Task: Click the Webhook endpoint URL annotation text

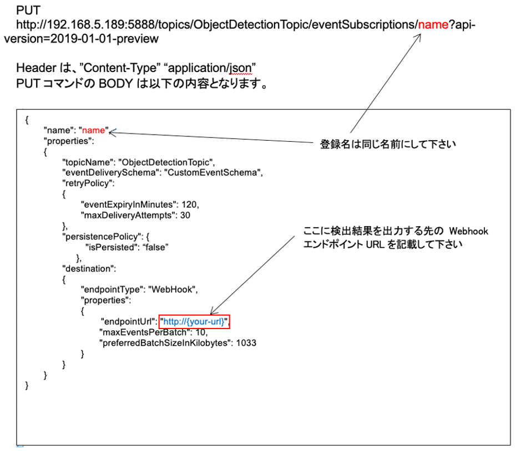Action: (396, 238)
